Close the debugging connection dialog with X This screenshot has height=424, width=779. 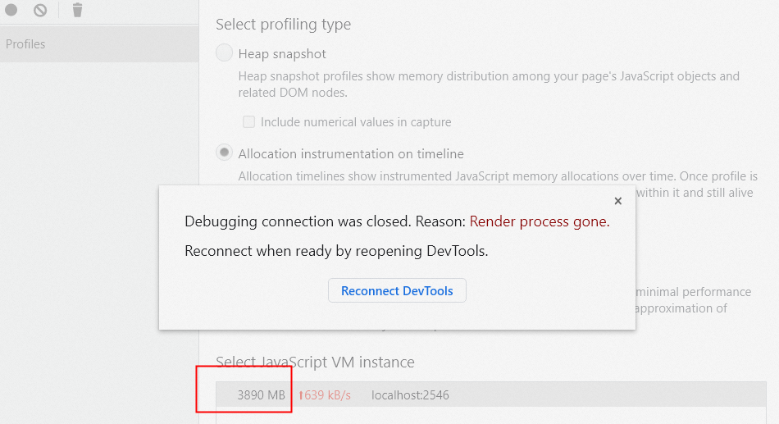(617, 201)
